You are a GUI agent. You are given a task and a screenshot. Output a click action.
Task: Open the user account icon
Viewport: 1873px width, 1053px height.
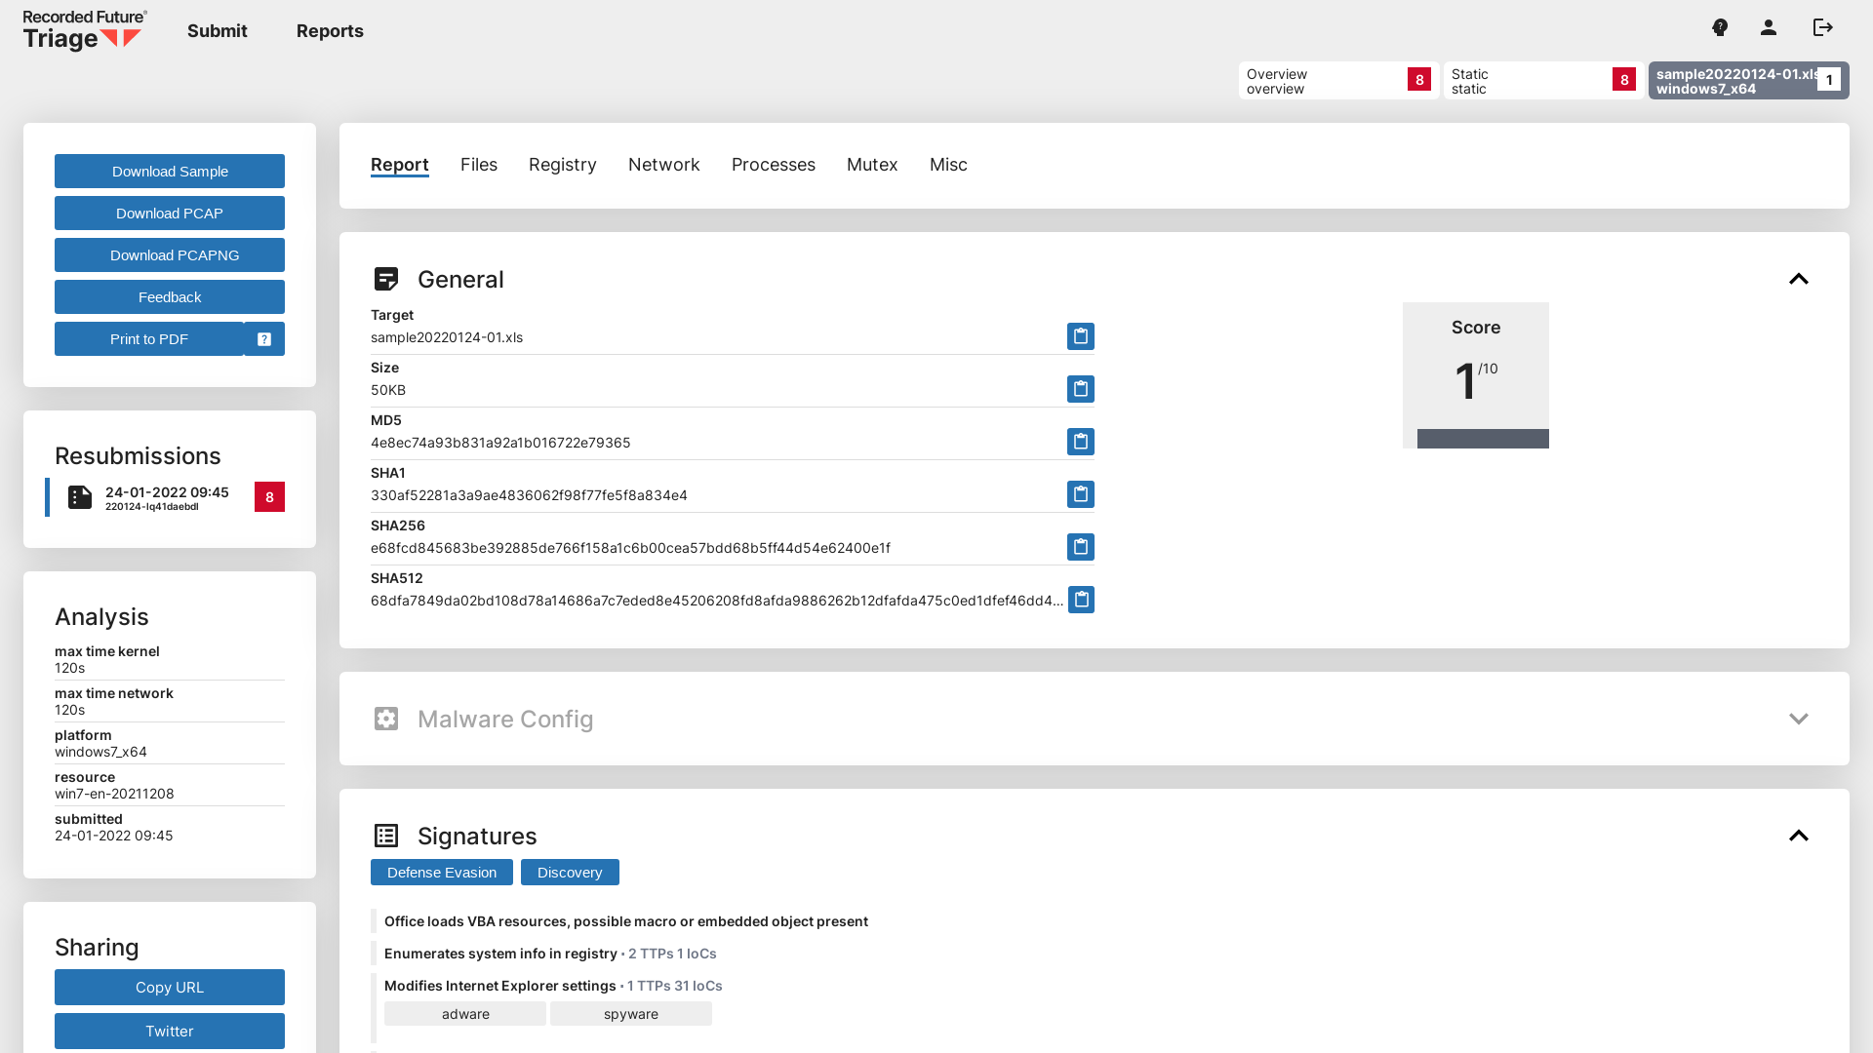(x=1769, y=27)
